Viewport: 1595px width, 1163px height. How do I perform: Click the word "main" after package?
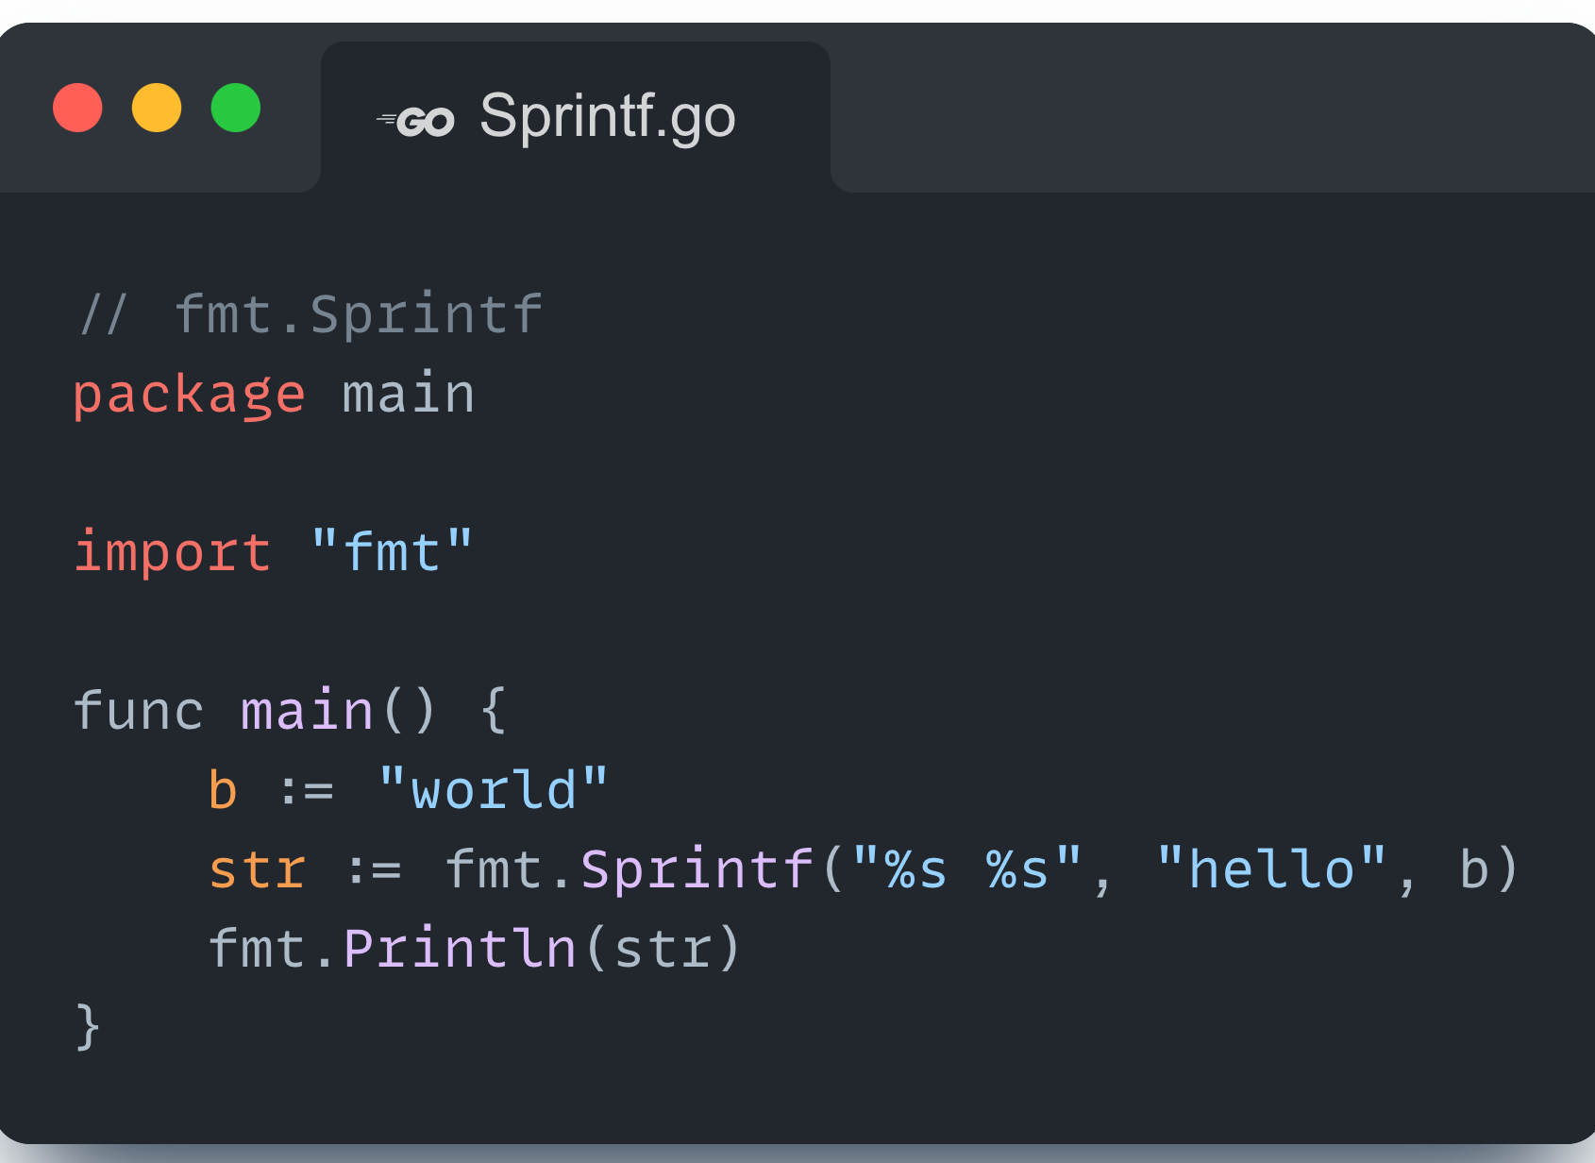(x=408, y=395)
